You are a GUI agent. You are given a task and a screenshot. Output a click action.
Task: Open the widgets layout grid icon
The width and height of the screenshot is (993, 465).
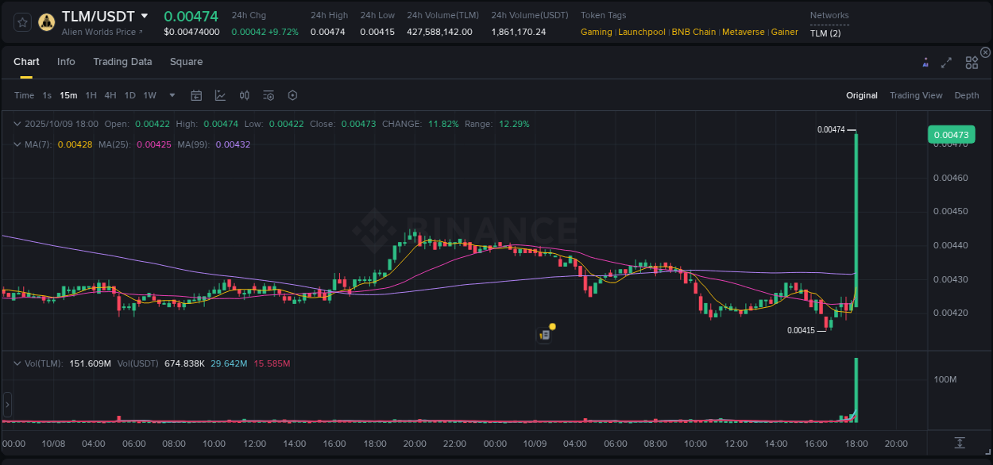point(972,63)
